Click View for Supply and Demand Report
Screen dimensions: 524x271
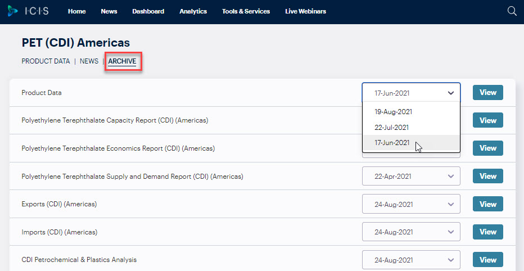[487, 176]
